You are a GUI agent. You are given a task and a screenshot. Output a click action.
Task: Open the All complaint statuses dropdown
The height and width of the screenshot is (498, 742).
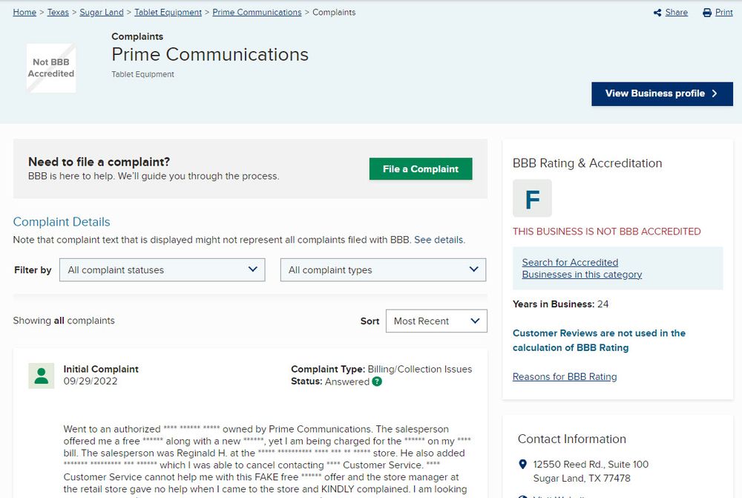[162, 270]
